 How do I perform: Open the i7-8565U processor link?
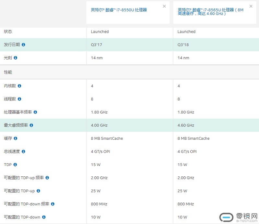[210, 12]
